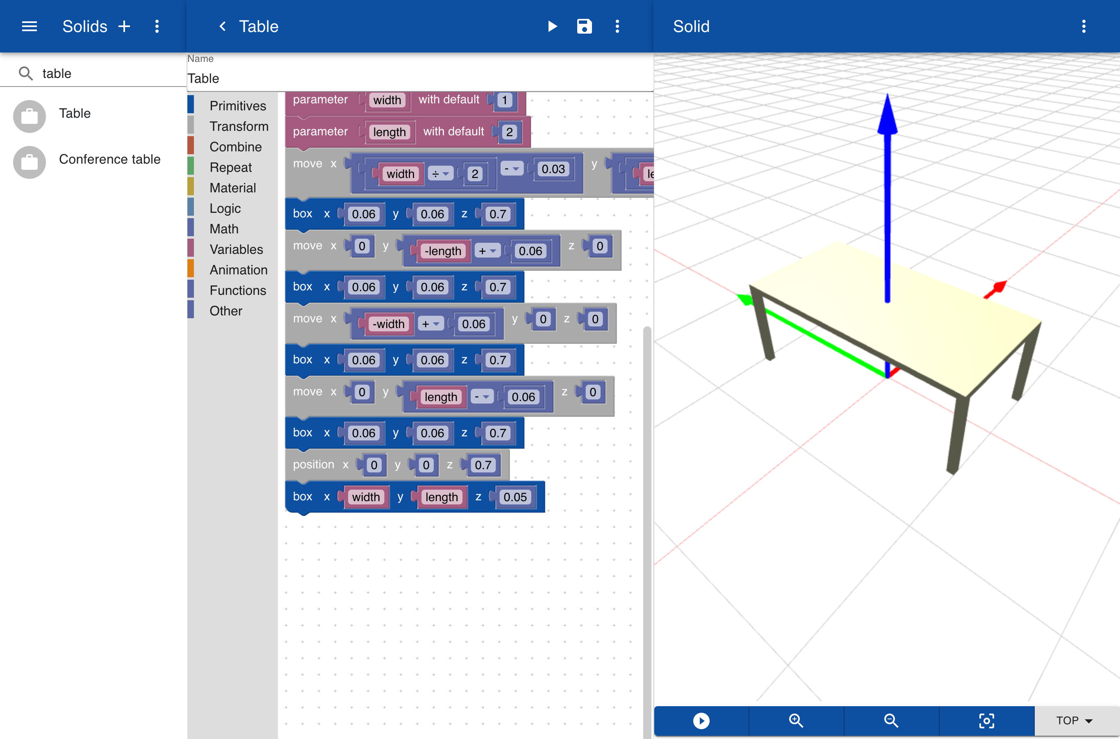Zoom in on the 3D view
1120x739 pixels.
pos(796,720)
